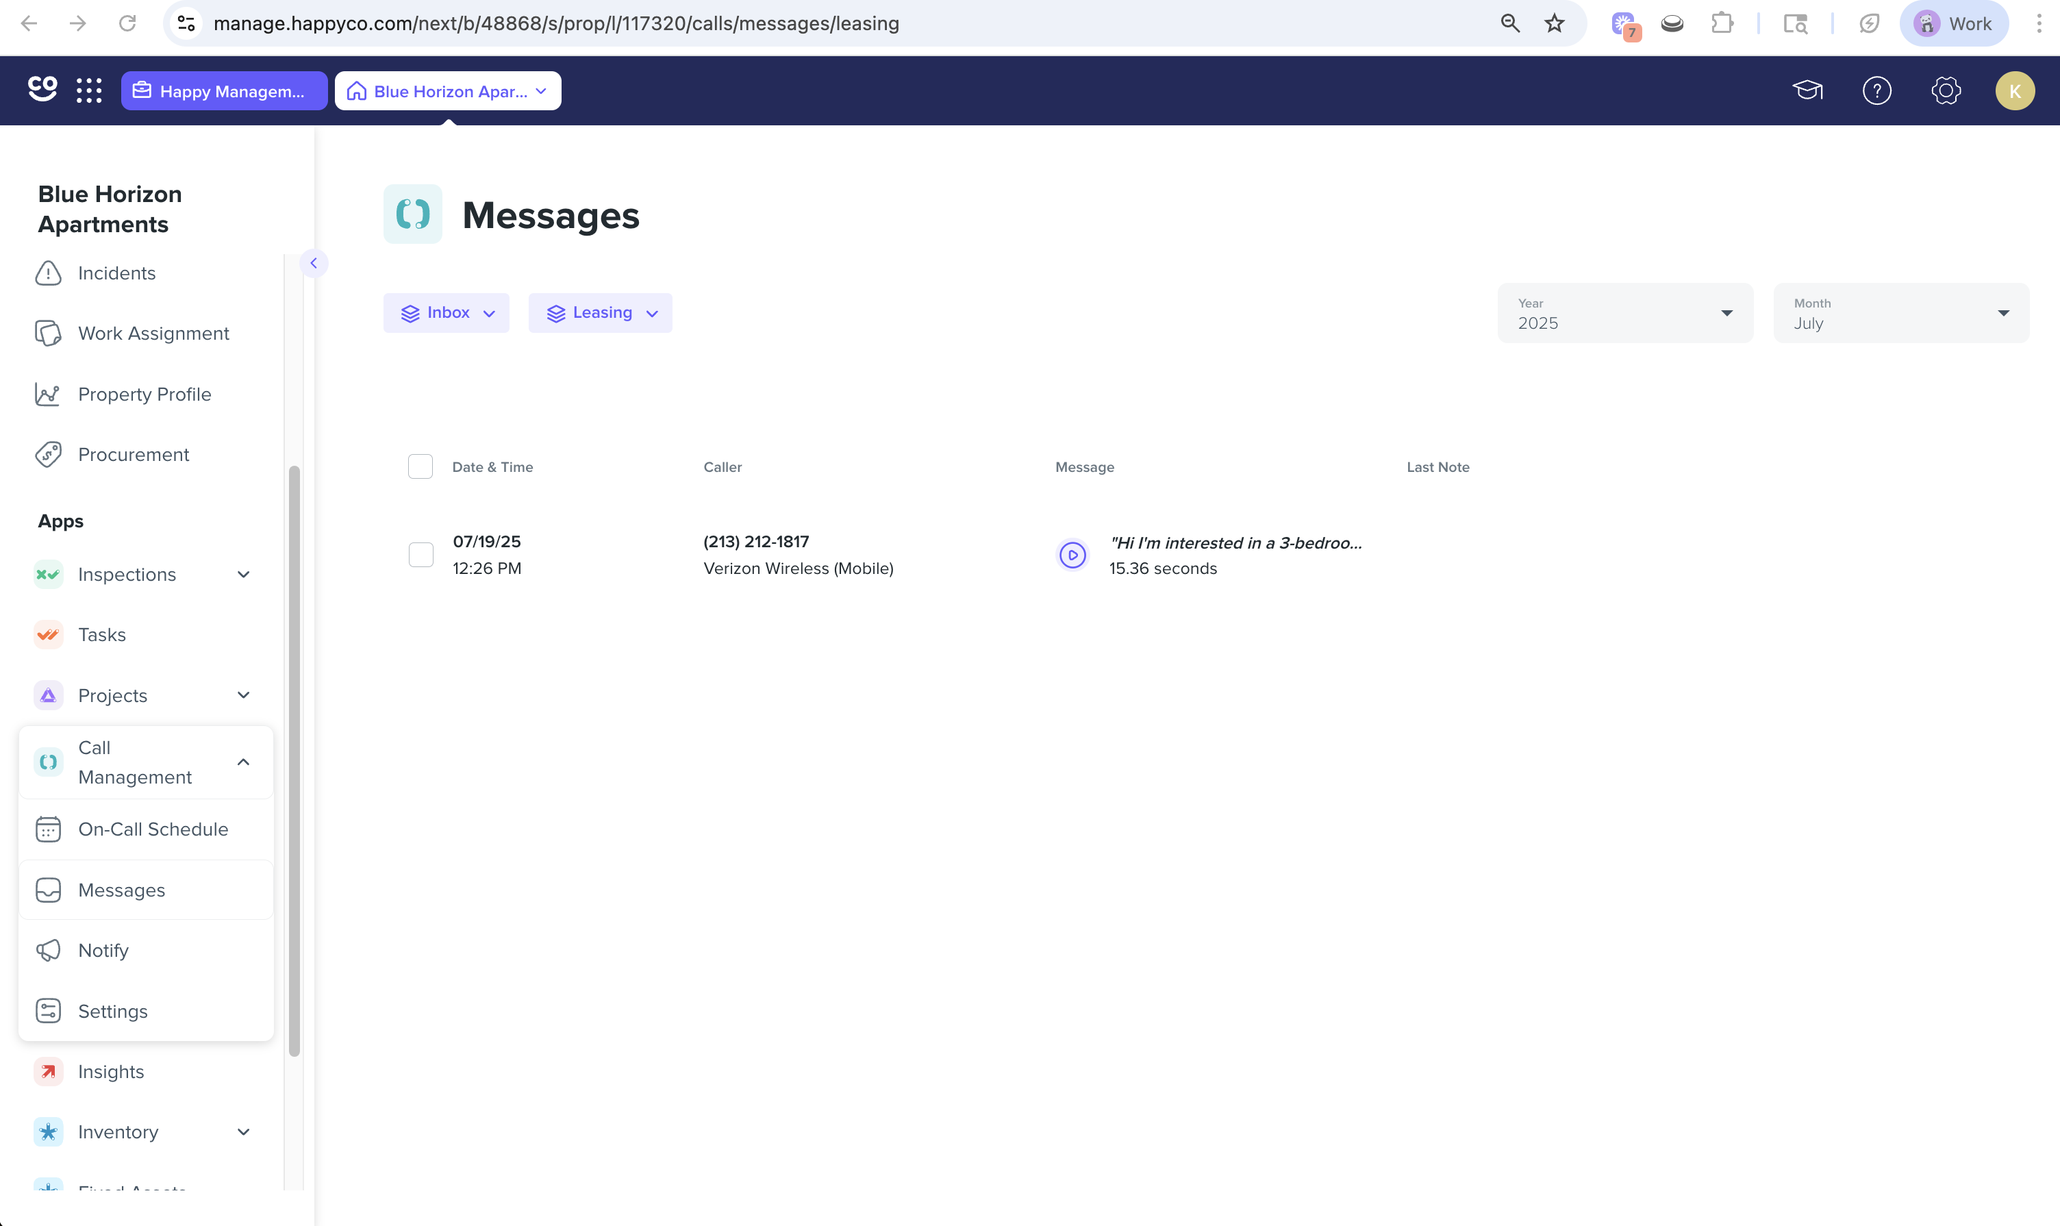Click the Incidents warning icon
Image resolution: width=2060 pixels, height=1226 pixels.
tap(48, 273)
